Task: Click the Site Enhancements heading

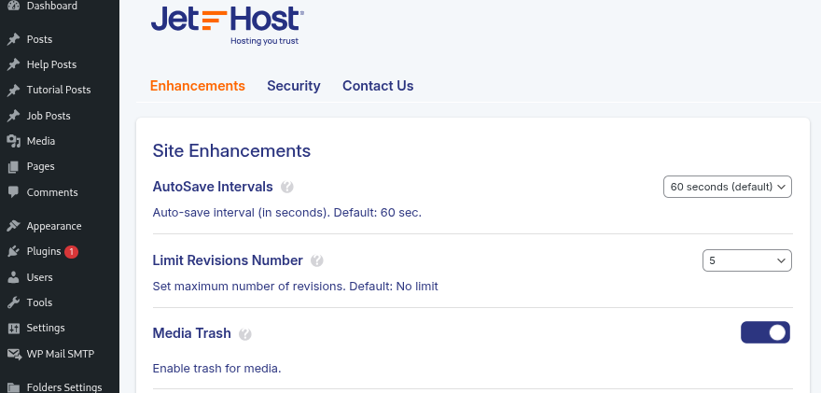Action: pos(231,151)
